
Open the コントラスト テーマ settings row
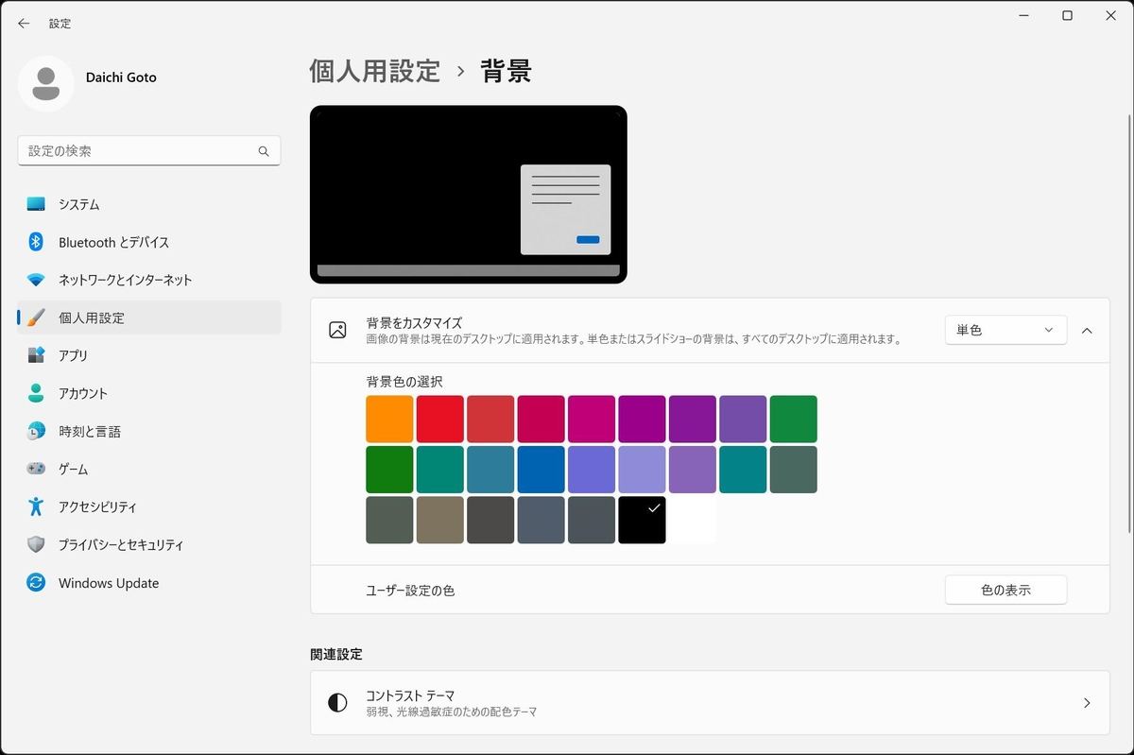[710, 703]
